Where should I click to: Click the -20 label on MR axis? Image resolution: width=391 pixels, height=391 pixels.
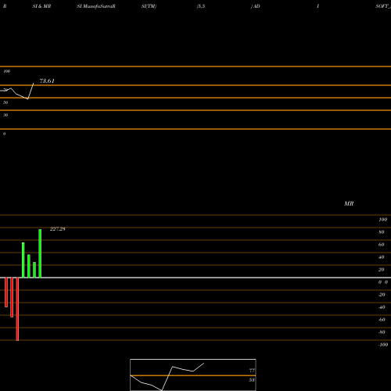[382, 295]
